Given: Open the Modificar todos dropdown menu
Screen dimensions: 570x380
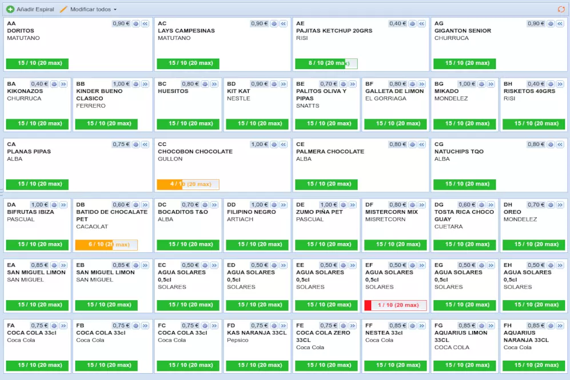Looking at the screenshot, I should 88,10.
